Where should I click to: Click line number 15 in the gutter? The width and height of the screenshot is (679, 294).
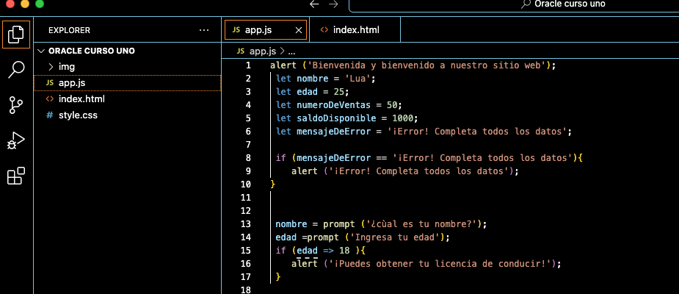tap(245, 250)
